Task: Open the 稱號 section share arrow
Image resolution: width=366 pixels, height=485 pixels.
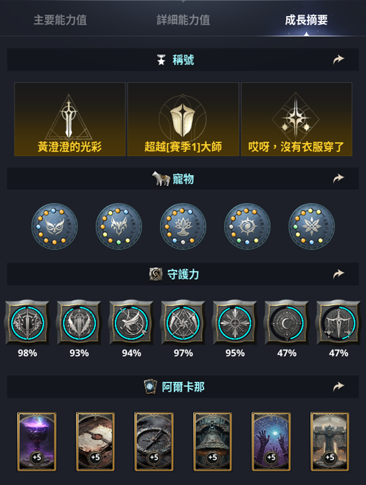Action: pyautogui.click(x=338, y=60)
